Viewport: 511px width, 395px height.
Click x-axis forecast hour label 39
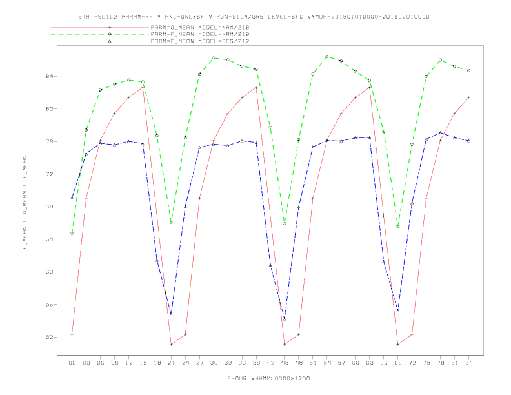pos(256,363)
